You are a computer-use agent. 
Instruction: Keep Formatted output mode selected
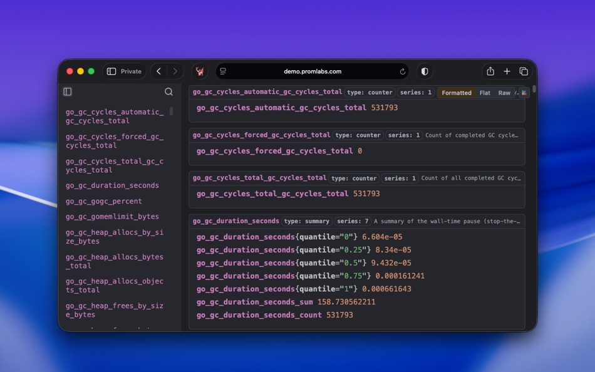[x=456, y=92]
